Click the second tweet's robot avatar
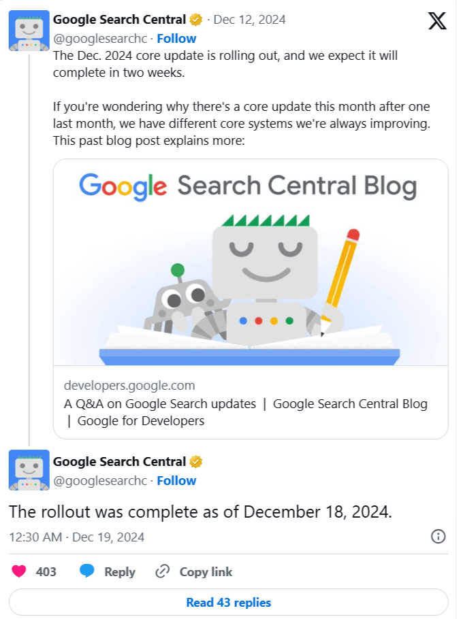The image size is (461, 619). (29, 470)
